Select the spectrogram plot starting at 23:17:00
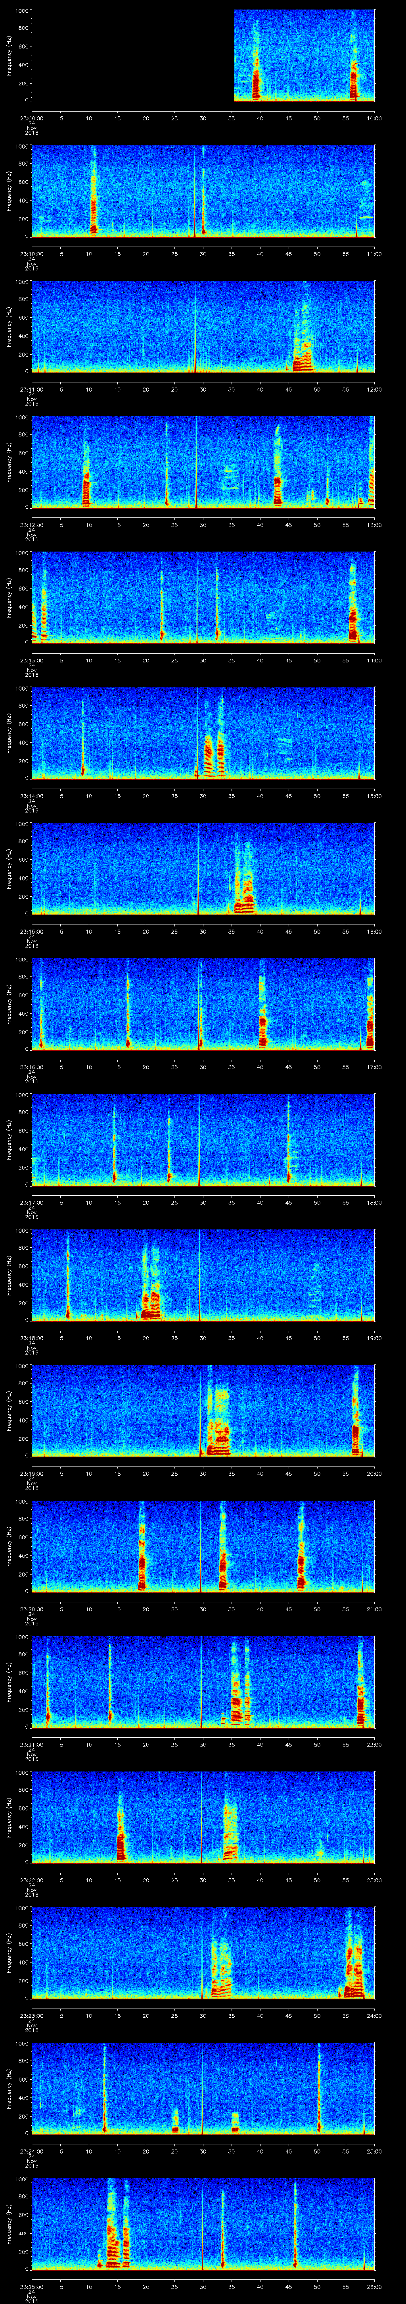The image size is (406, 2304). (203, 1139)
